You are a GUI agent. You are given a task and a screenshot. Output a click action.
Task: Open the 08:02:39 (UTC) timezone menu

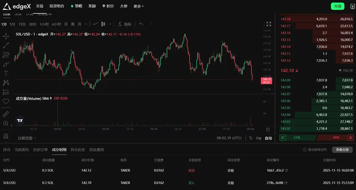(x=229, y=138)
